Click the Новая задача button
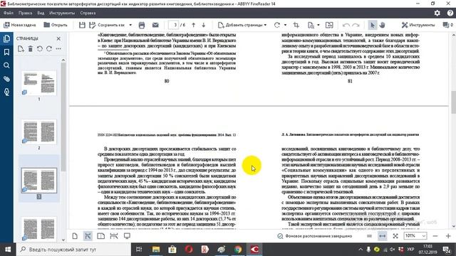The height and width of the screenshot is (256, 456). tap(20, 25)
